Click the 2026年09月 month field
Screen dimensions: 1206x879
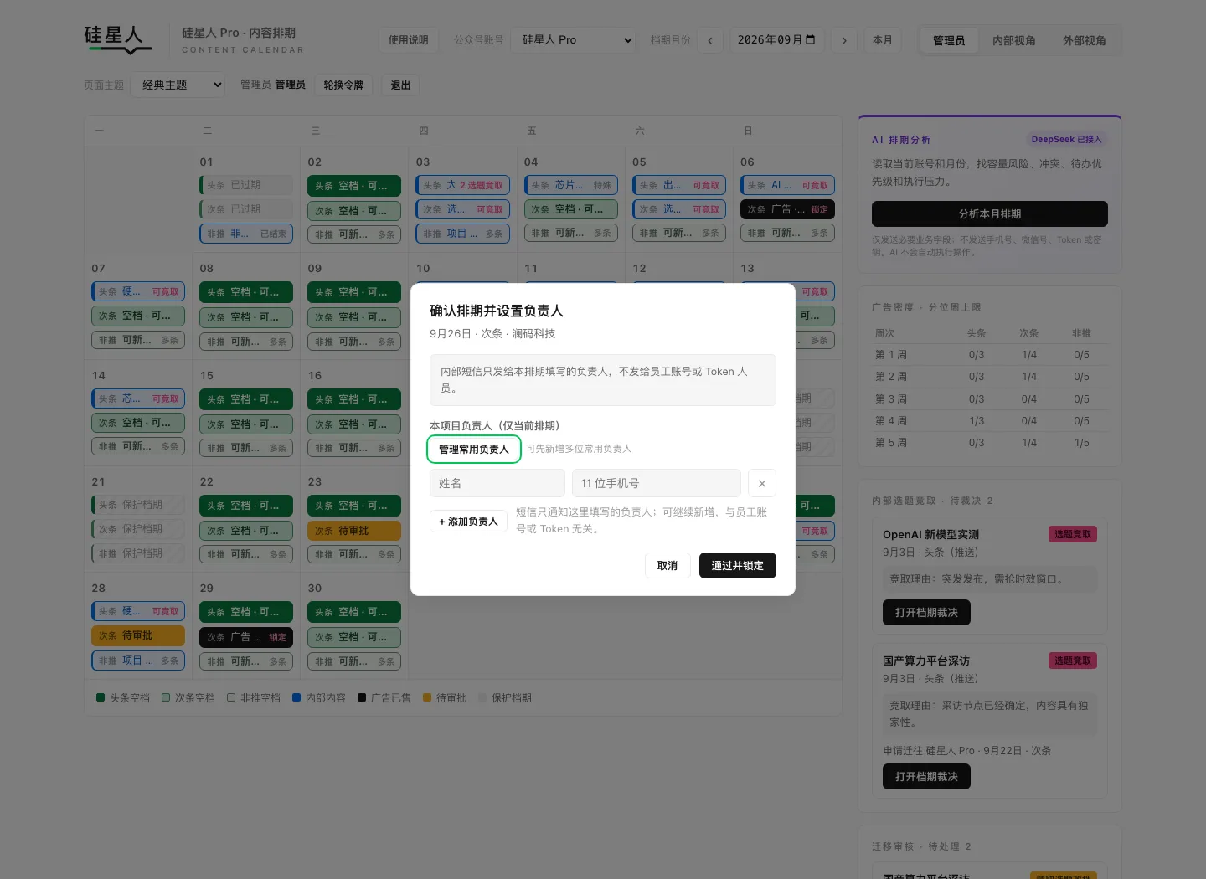coord(777,40)
